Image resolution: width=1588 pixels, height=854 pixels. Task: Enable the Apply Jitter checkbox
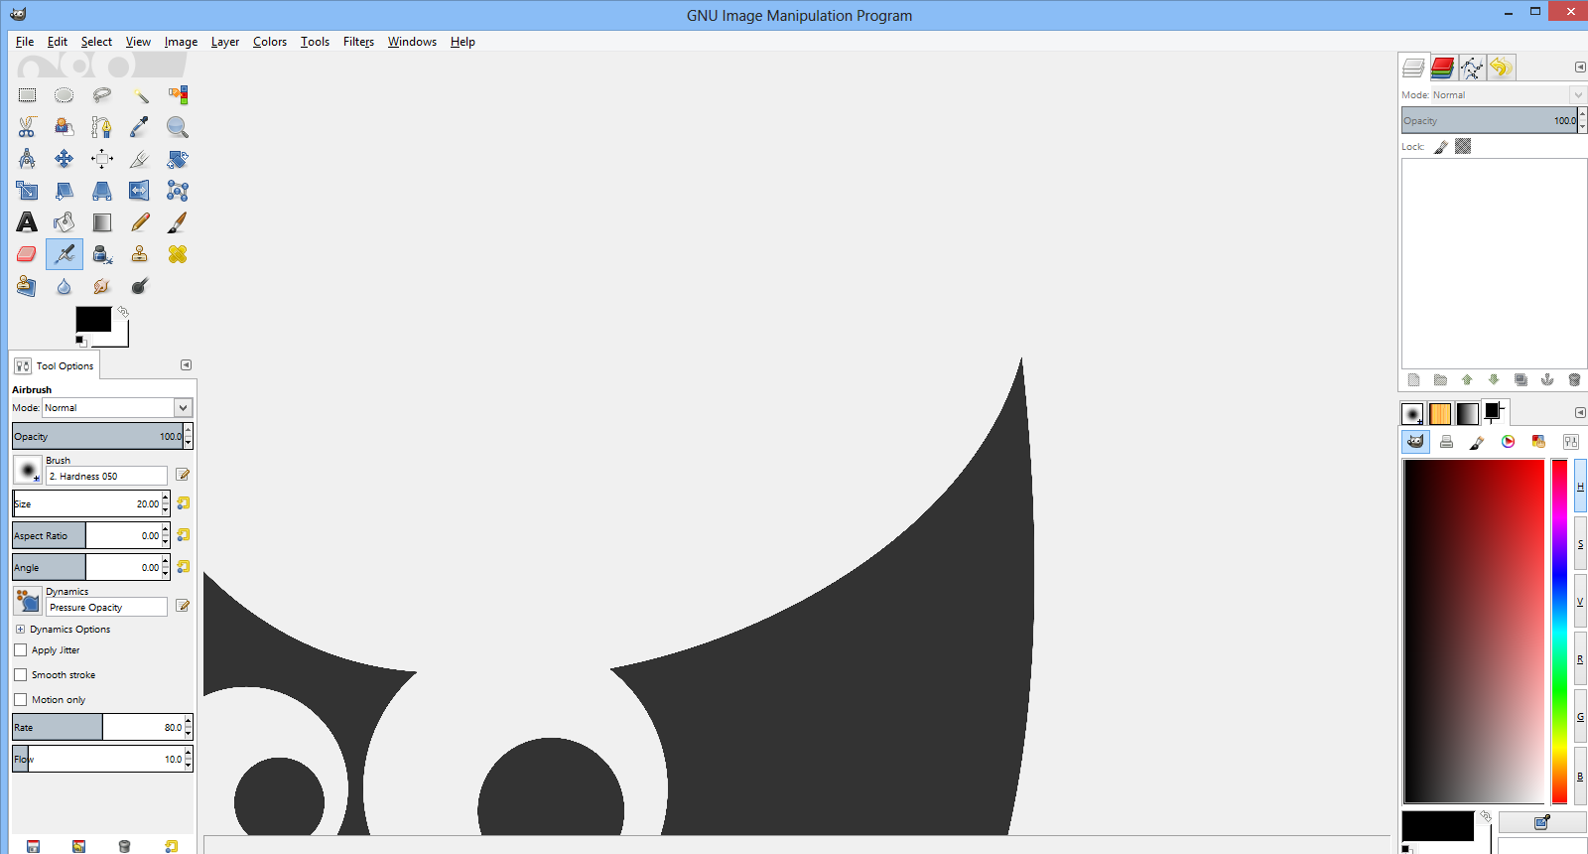(21, 650)
